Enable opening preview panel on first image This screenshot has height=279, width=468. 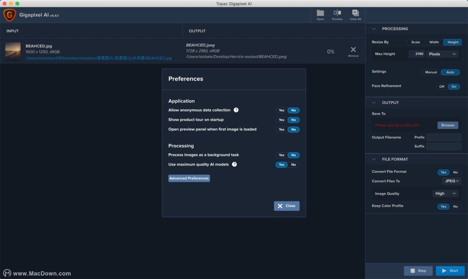click(x=281, y=130)
